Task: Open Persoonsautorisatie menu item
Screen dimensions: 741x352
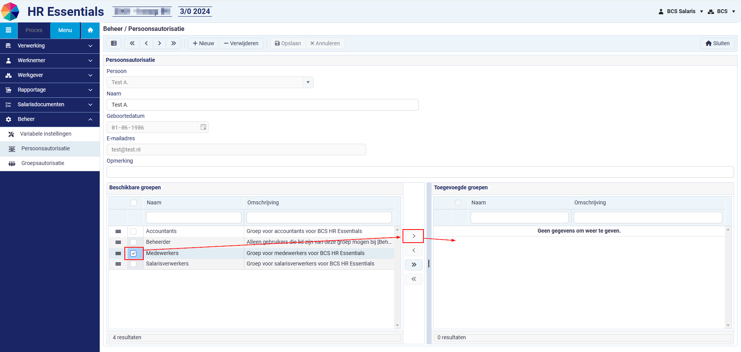Action: pyautogui.click(x=50, y=148)
